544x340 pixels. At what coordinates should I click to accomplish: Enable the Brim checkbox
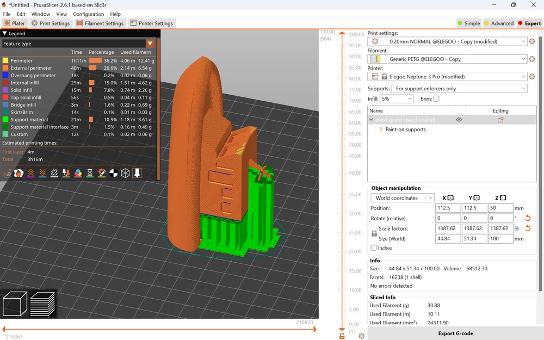coord(436,98)
